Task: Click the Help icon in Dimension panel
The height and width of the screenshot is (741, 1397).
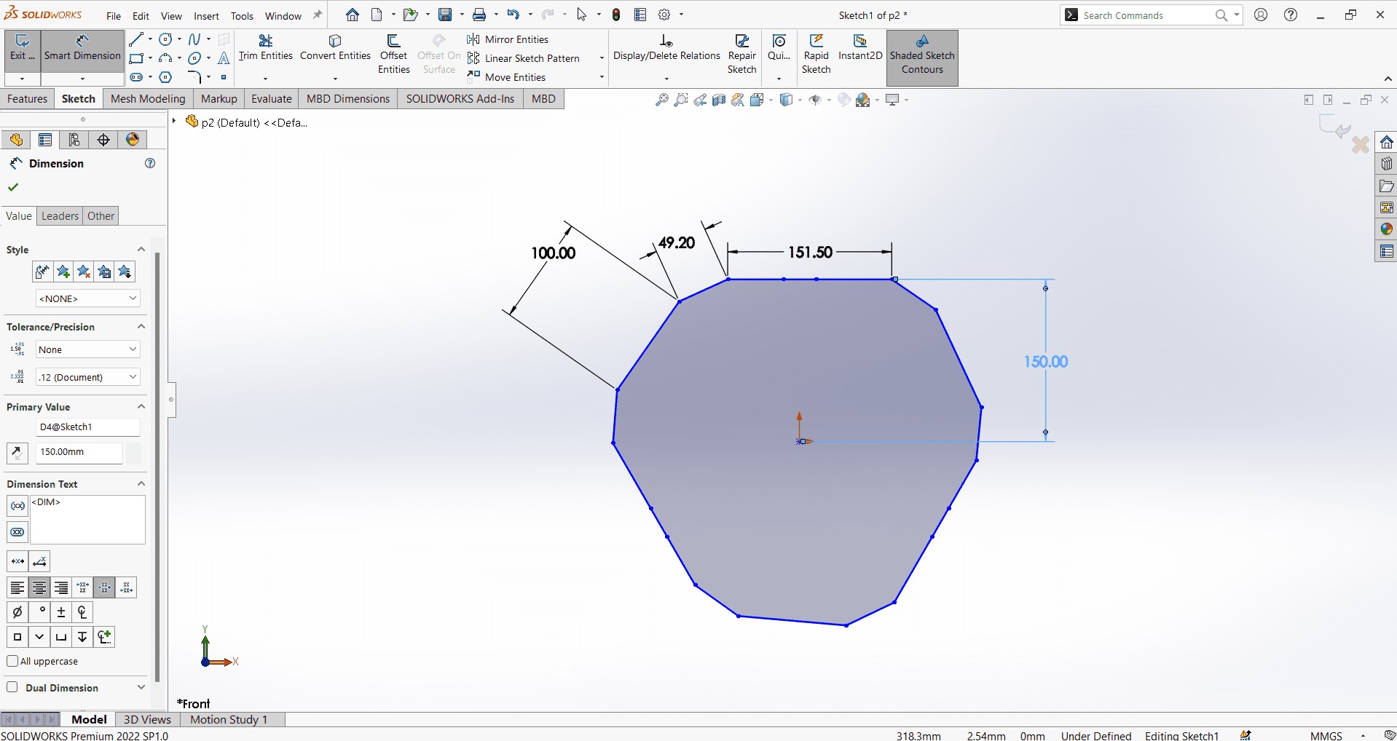Action: click(150, 163)
